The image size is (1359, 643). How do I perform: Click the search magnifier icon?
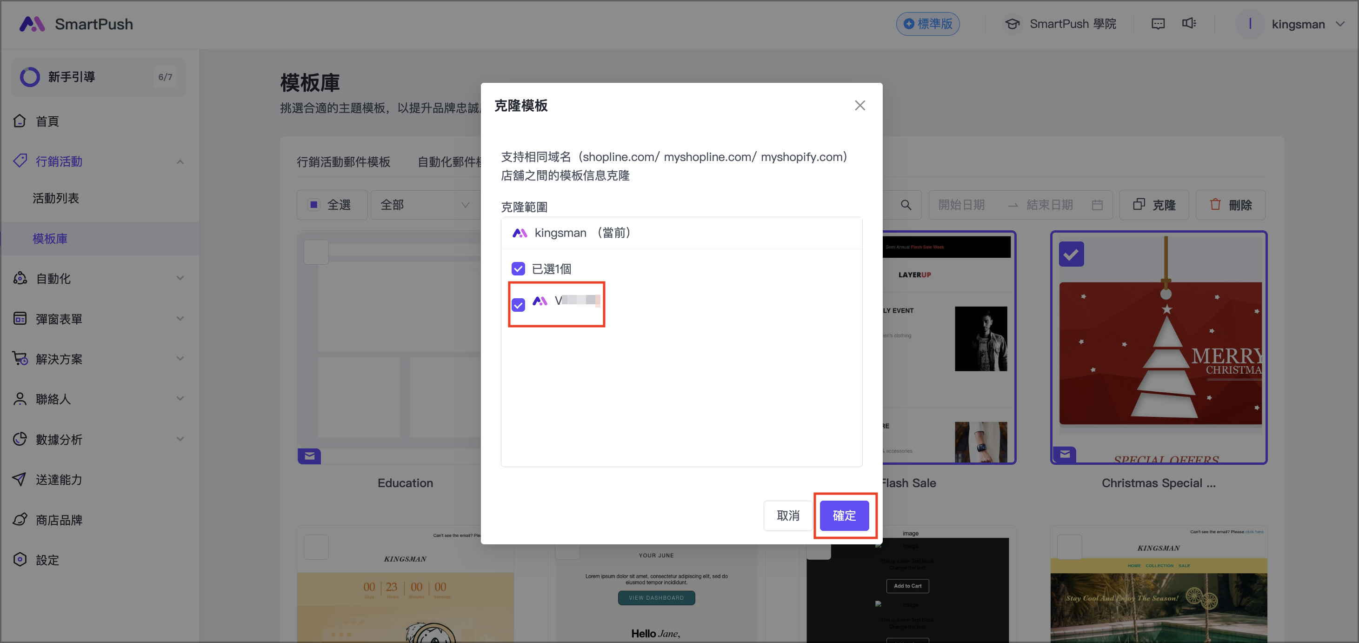pos(906,205)
